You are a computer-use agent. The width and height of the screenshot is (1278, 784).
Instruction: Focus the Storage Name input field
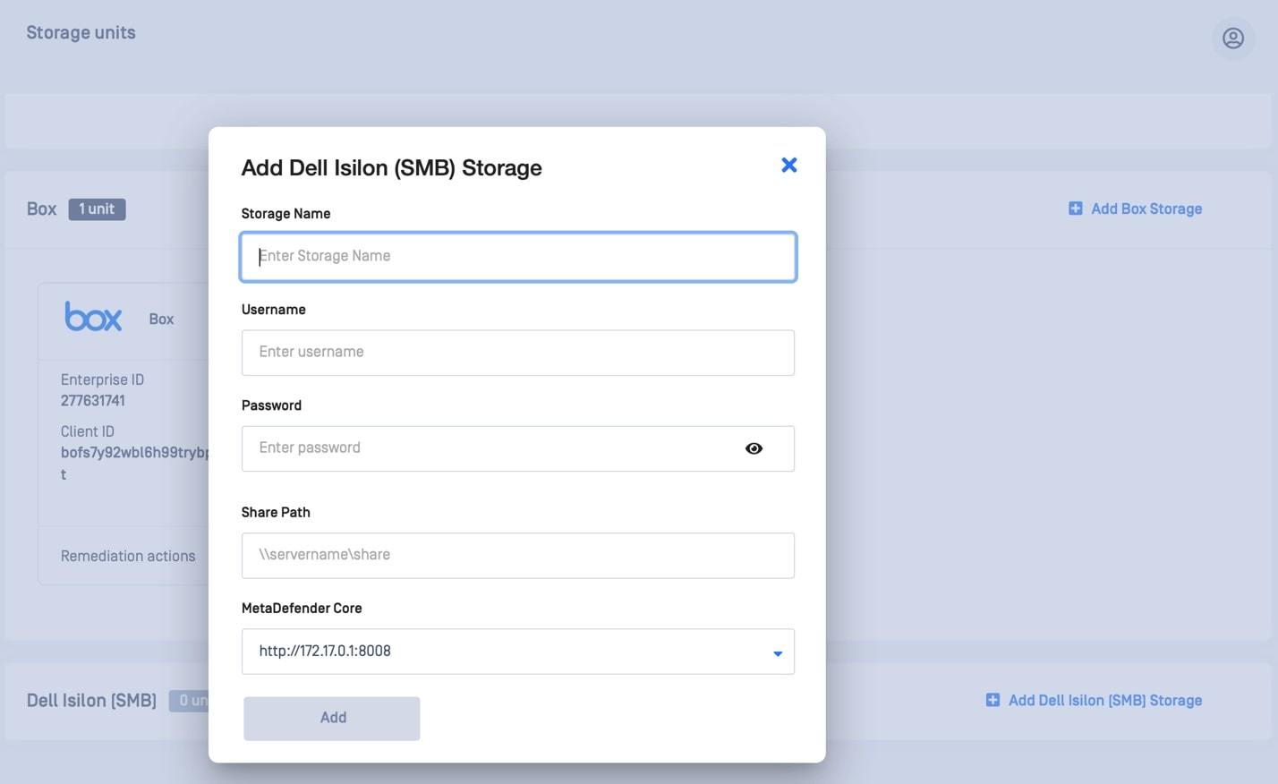[x=517, y=257]
